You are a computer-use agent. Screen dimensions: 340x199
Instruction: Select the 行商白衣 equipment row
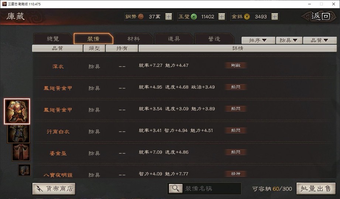click(x=184, y=131)
